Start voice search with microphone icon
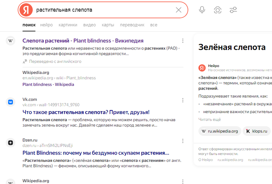The height and width of the screenshot is (184, 272). [202, 10]
